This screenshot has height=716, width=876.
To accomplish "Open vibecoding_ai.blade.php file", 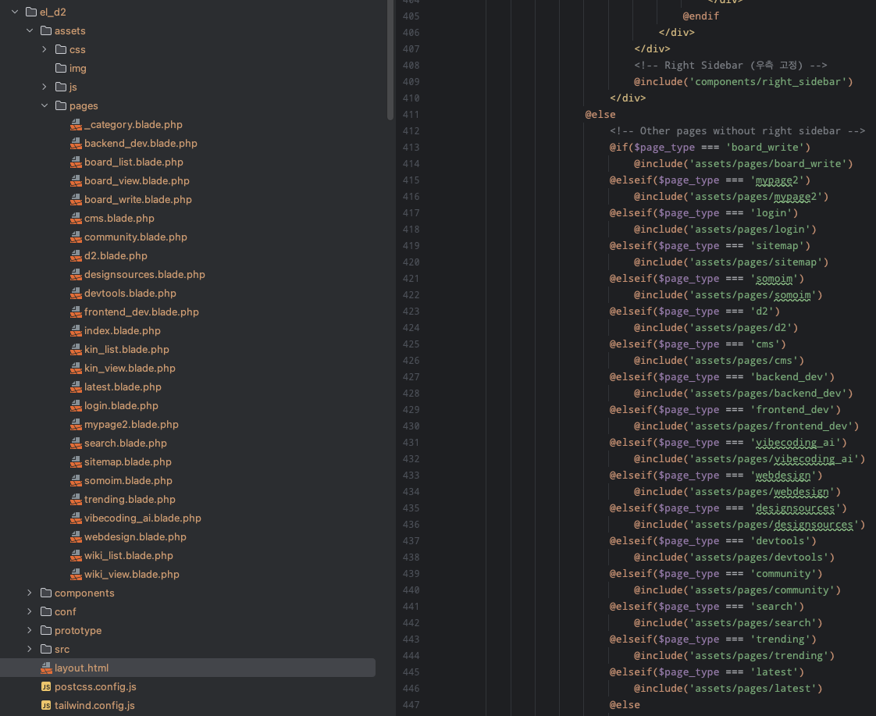I will click(142, 518).
